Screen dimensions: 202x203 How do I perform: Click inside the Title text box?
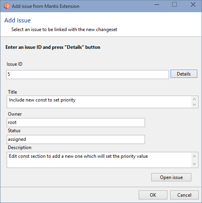coord(99,102)
